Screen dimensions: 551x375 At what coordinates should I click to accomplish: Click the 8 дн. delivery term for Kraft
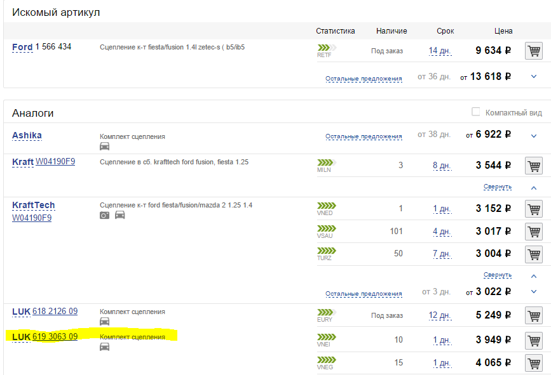pos(442,166)
